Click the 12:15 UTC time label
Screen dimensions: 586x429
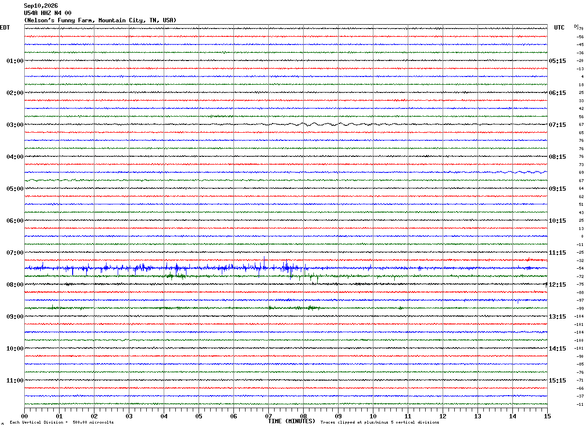coord(557,285)
